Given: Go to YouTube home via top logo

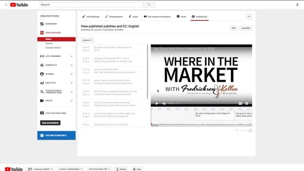Looking at the screenshot, I should click(x=19, y=5).
